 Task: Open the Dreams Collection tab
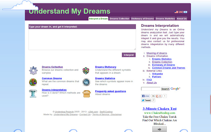pyautogui.click(x=119, y=18)
